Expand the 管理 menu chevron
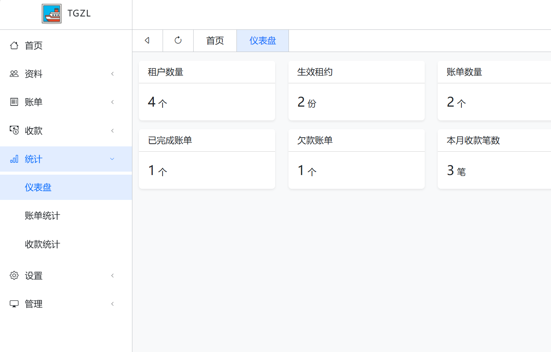Screen dimensions: 551x352 click(x=112, y=304)
